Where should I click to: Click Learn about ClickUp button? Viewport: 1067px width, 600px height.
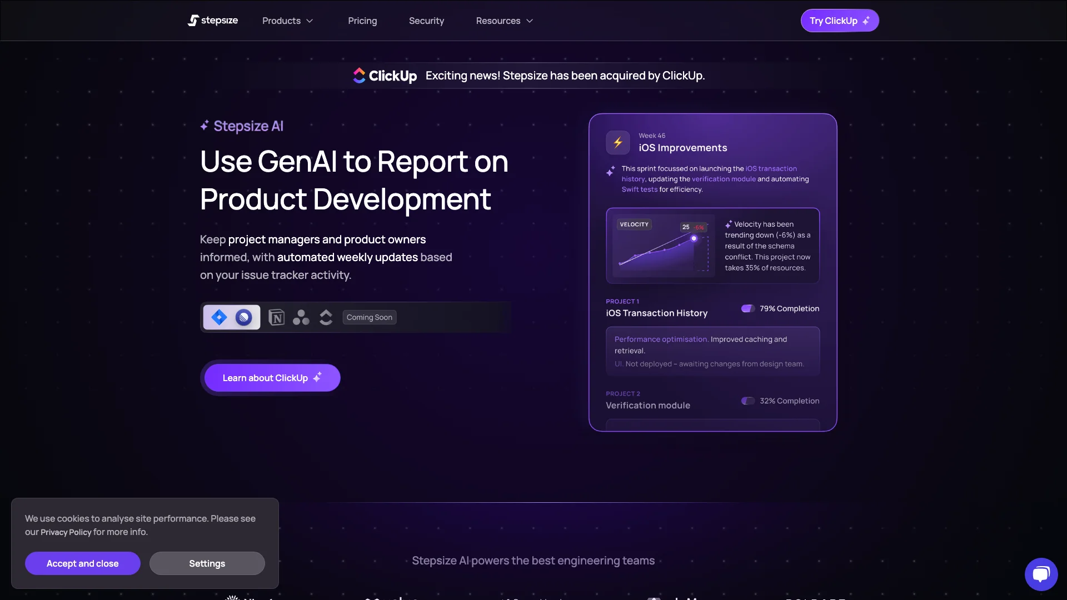pos(272,377)
